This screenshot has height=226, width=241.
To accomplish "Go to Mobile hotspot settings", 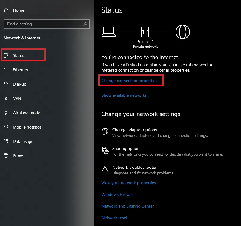I will coord(27,127).
